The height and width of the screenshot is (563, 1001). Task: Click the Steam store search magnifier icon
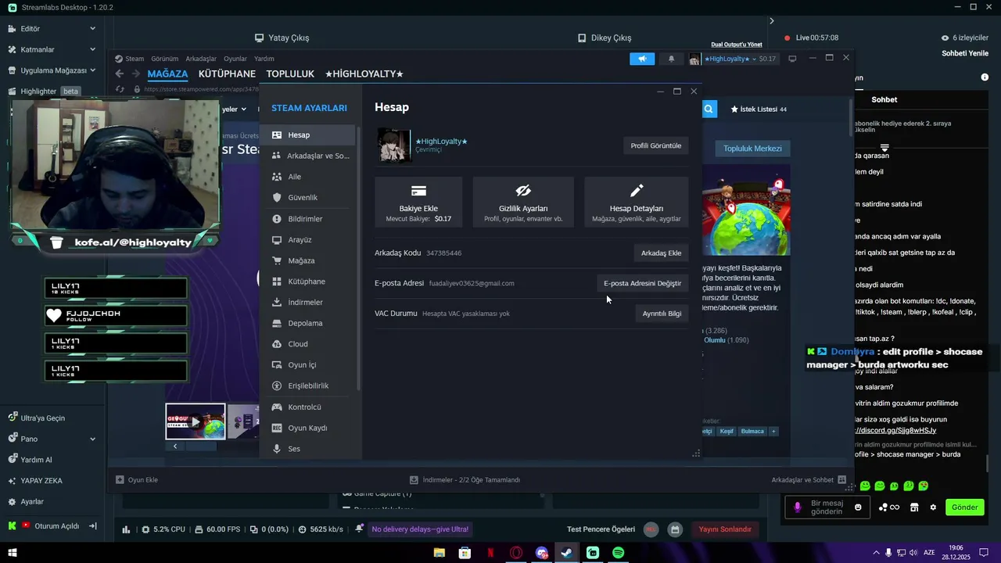tap(709, 109)
